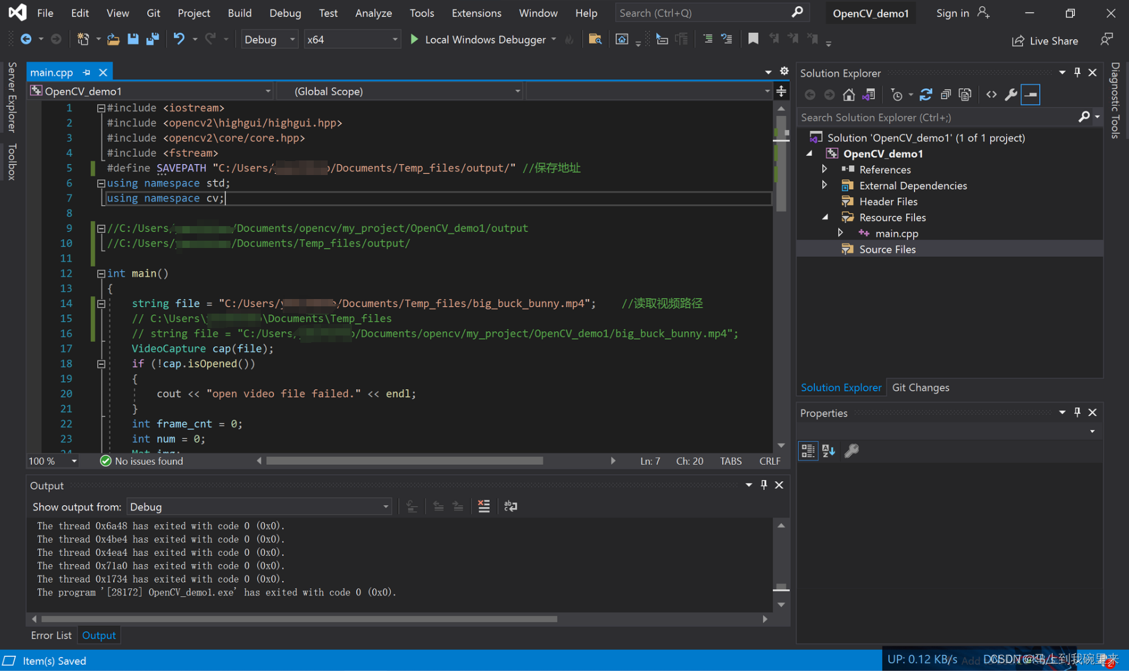The image size is (1129, 671).
Task: Collapse the Resource Files folder
Action: click(825, 217)
